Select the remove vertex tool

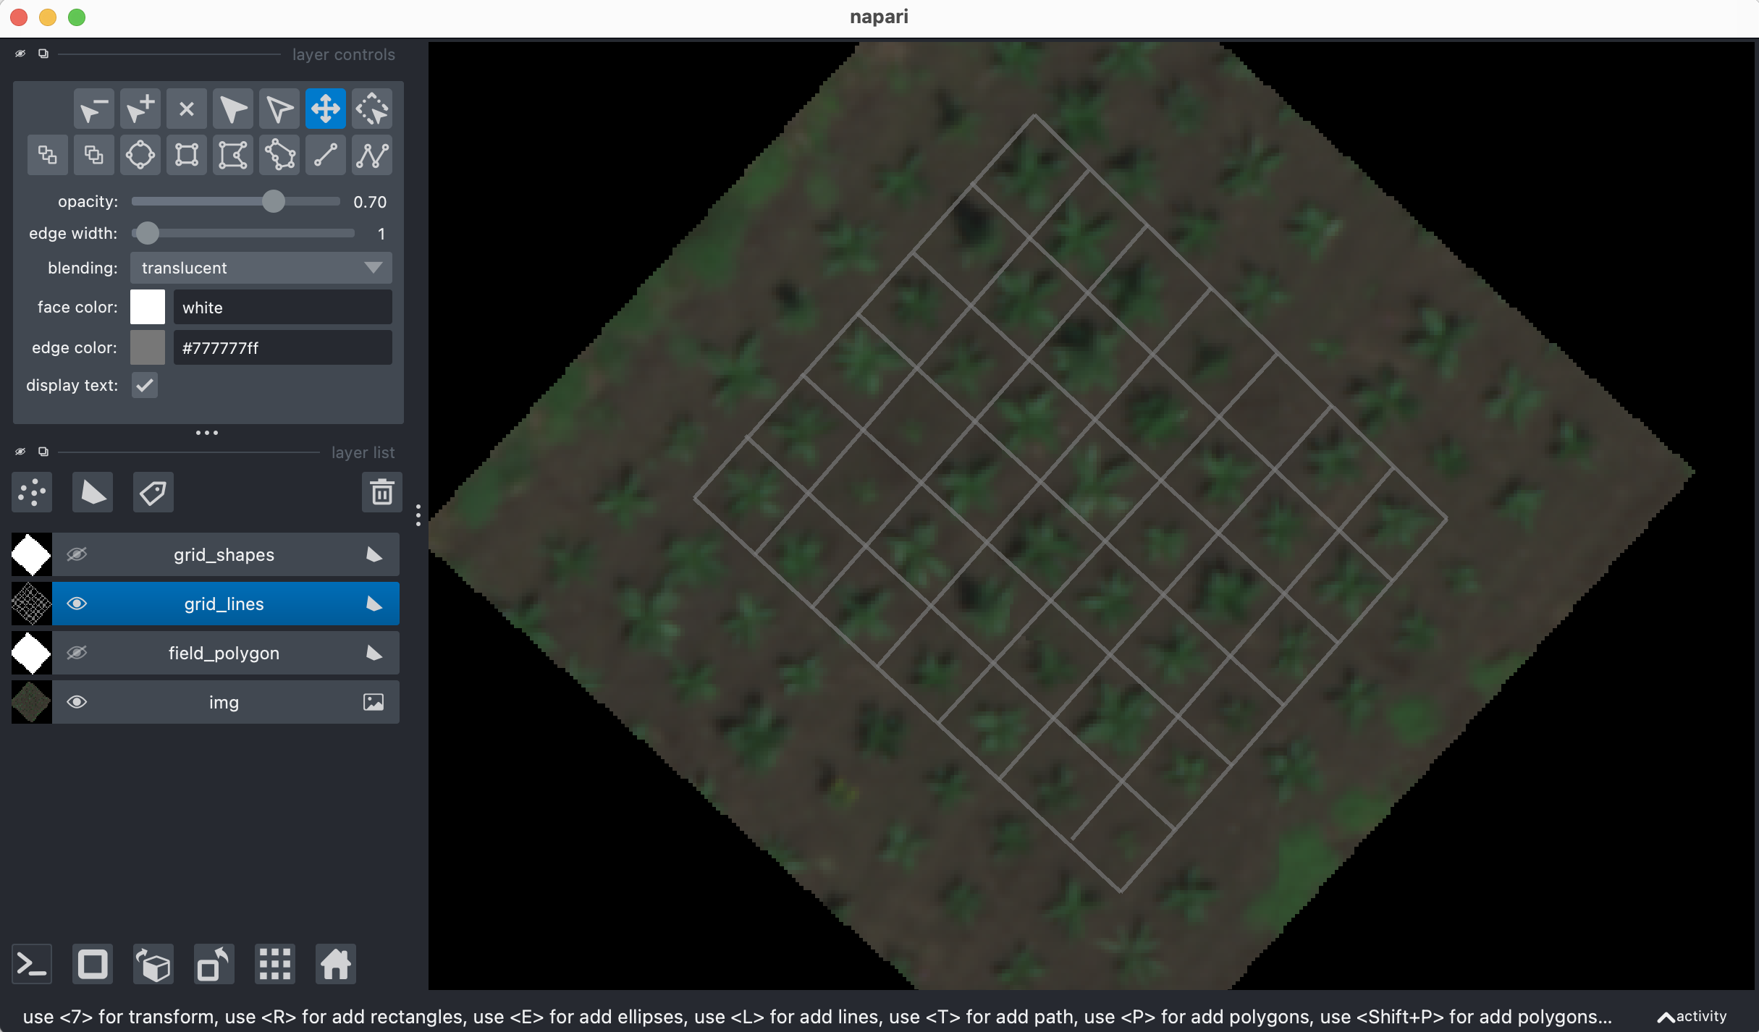[x=93, y=109]
